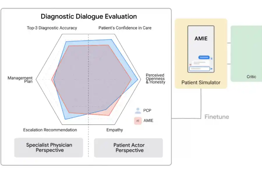Click the blue chat message bubble
Viewport: 262px width, 174px height.
pyautogui.click(x=204, y=57)
